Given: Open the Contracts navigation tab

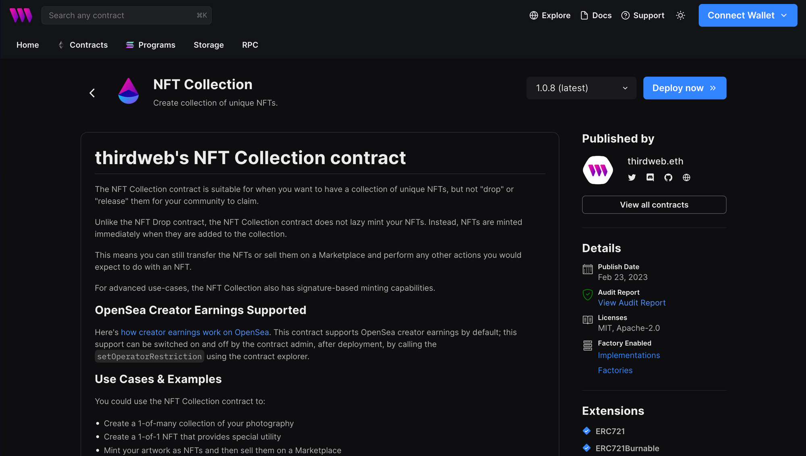Looking at the screenshot, I should (x=88, y=45).
